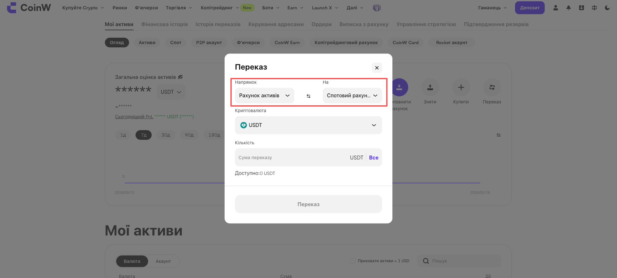617x278 pixels.
Task: Open Ф'ючерси in the top navigation
Action: pos(147,8)
